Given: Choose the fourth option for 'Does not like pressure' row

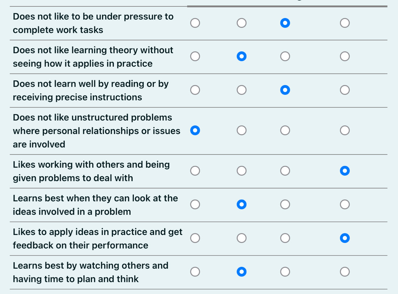Looking at the screenshot, I should (344, 23).
